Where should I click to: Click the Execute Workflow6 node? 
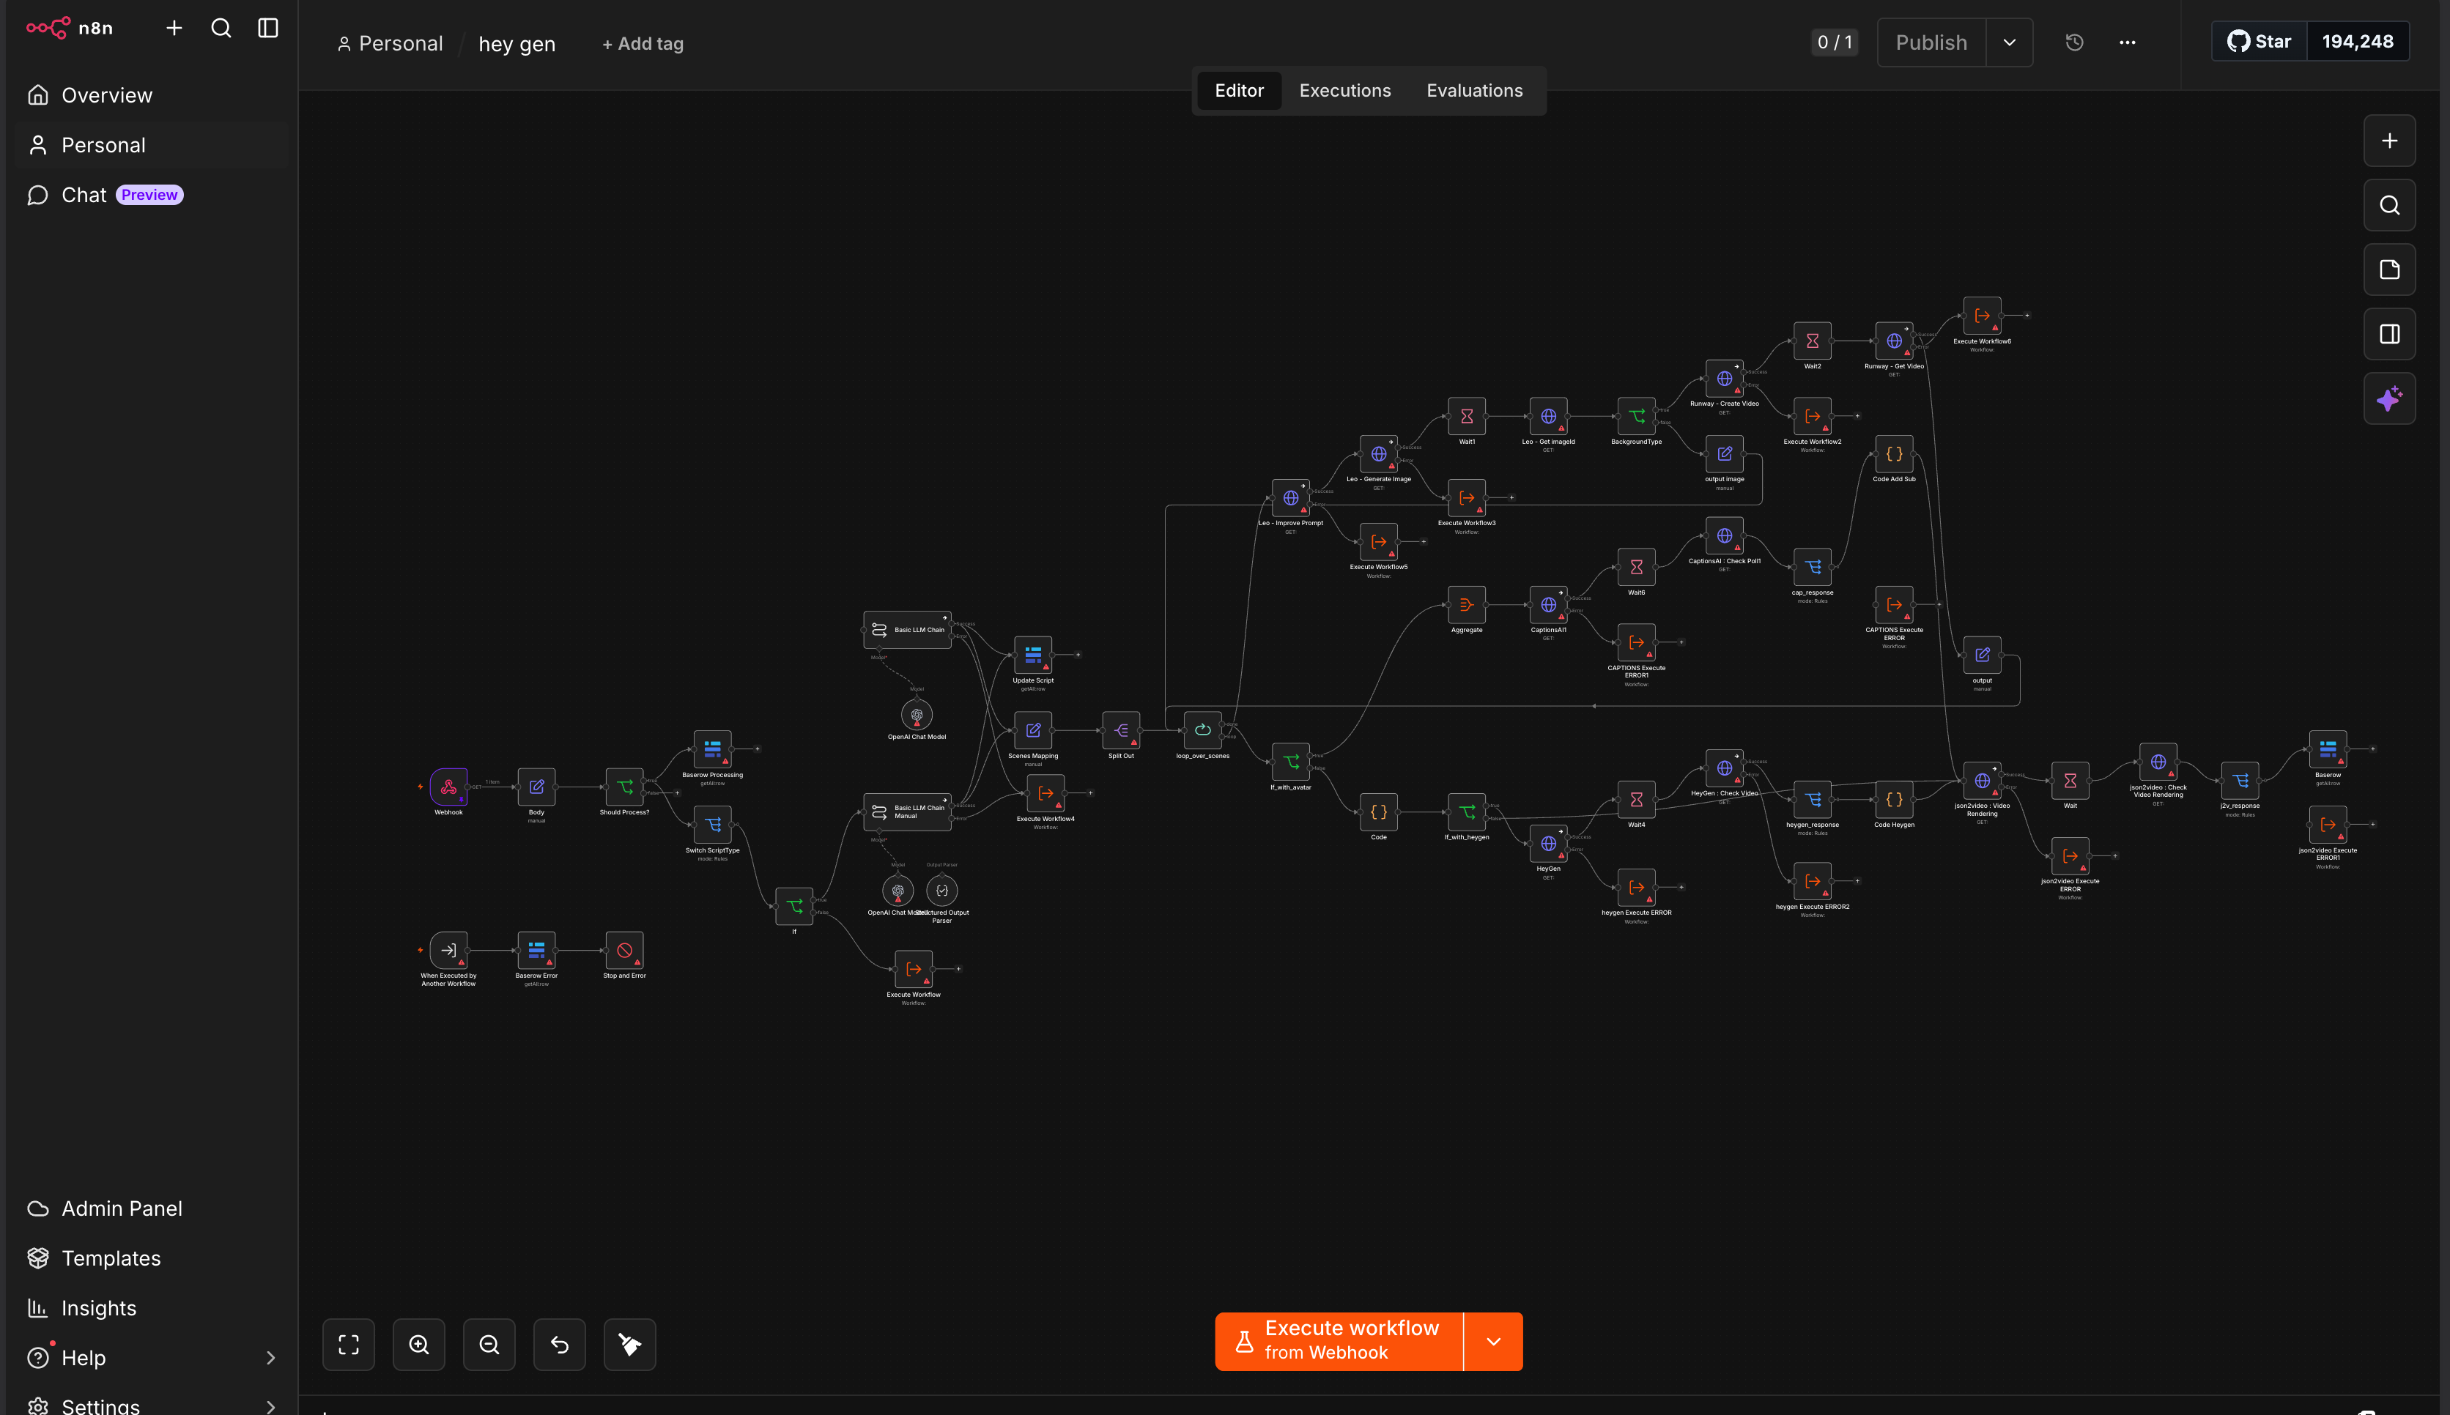coord(1983,316)
